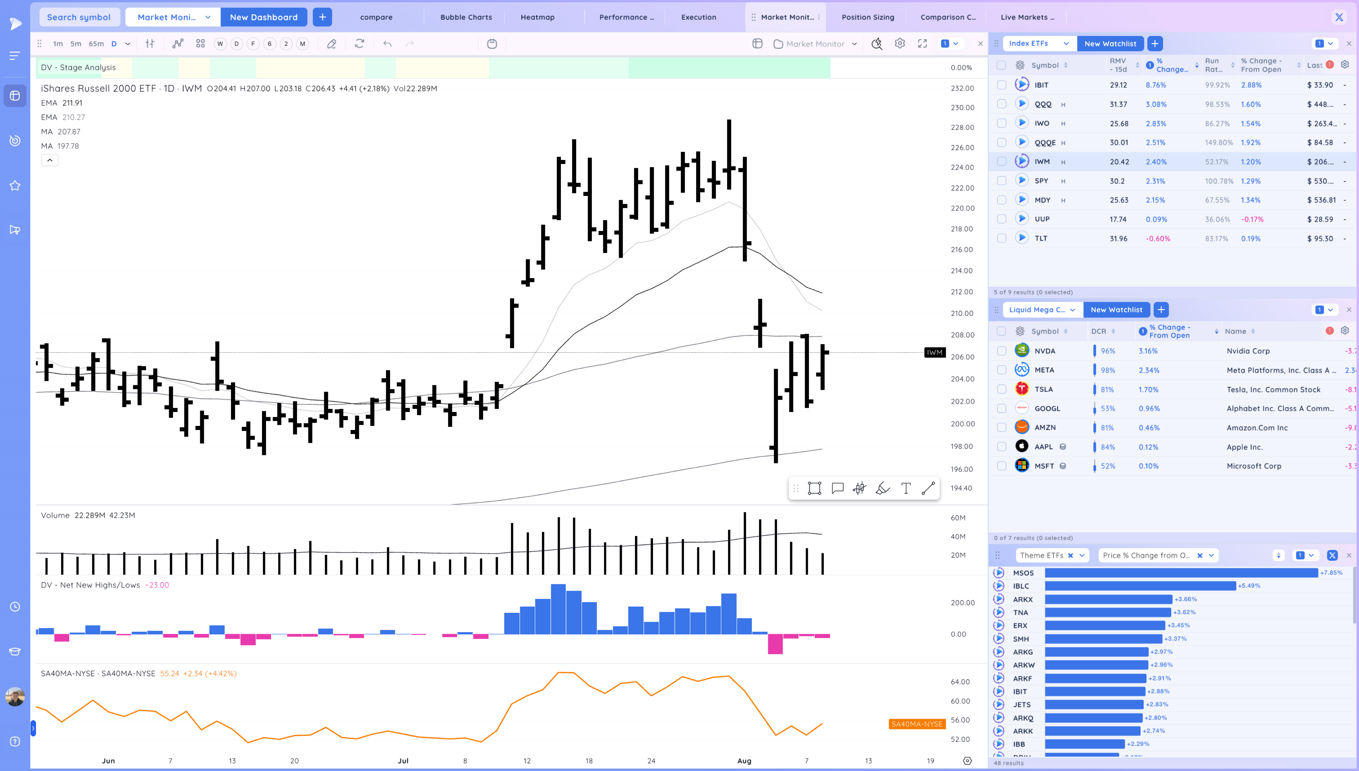The width and height of the screenshot is (1359, 771).
Task: Click New Watchlist in Liquid Mega panel
Action: 1116,310
